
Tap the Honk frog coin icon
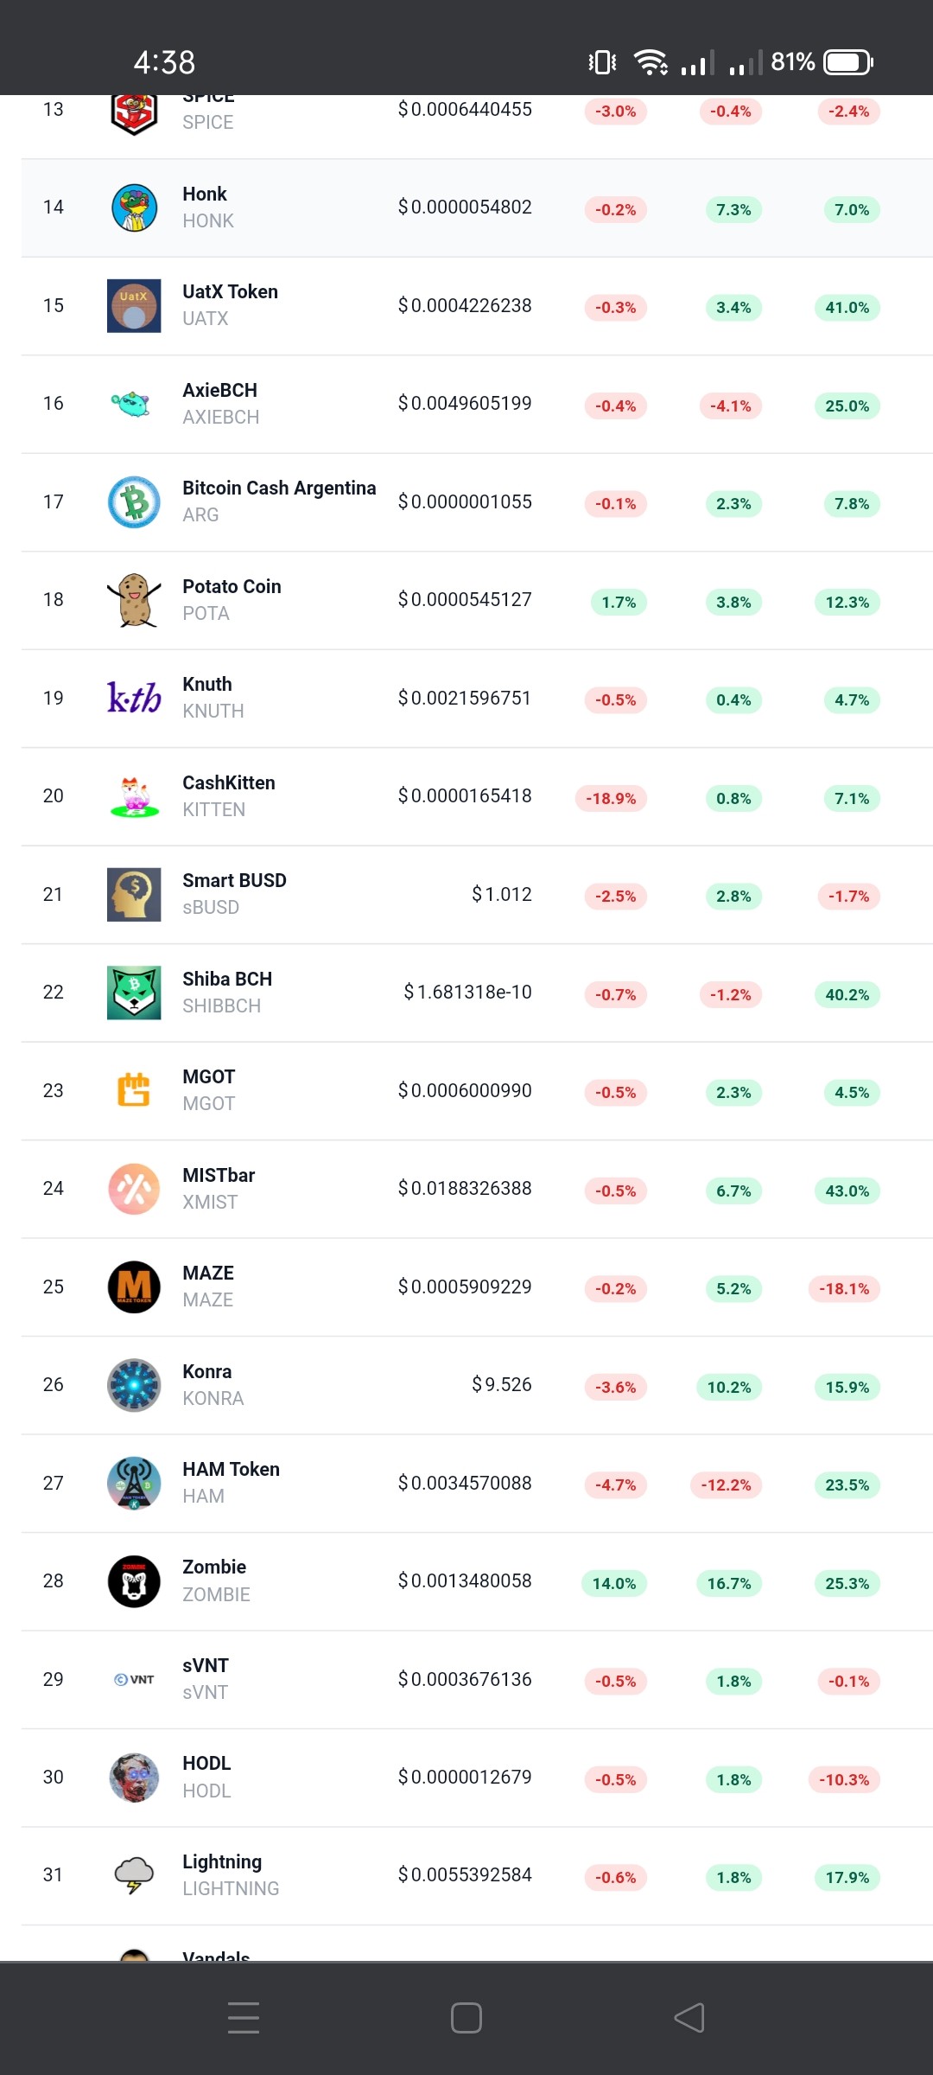134,207
